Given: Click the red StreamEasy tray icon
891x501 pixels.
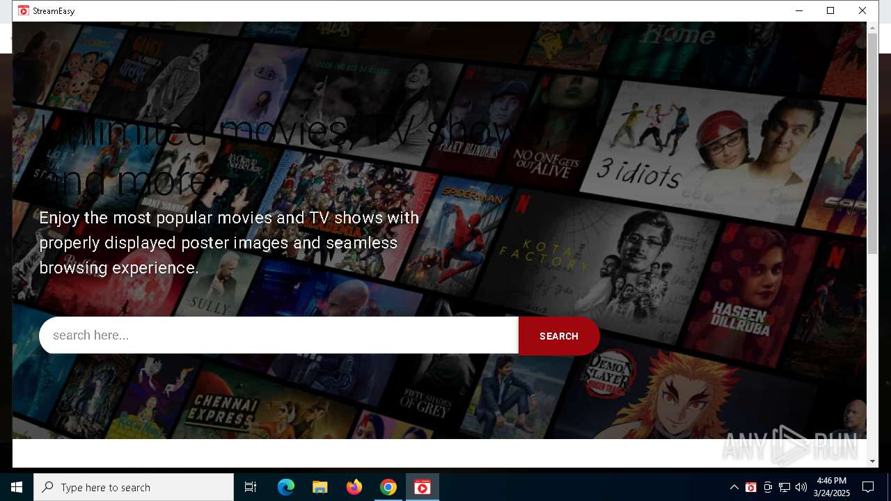Looking at the screenshot, I should click(x=750, y=487).
